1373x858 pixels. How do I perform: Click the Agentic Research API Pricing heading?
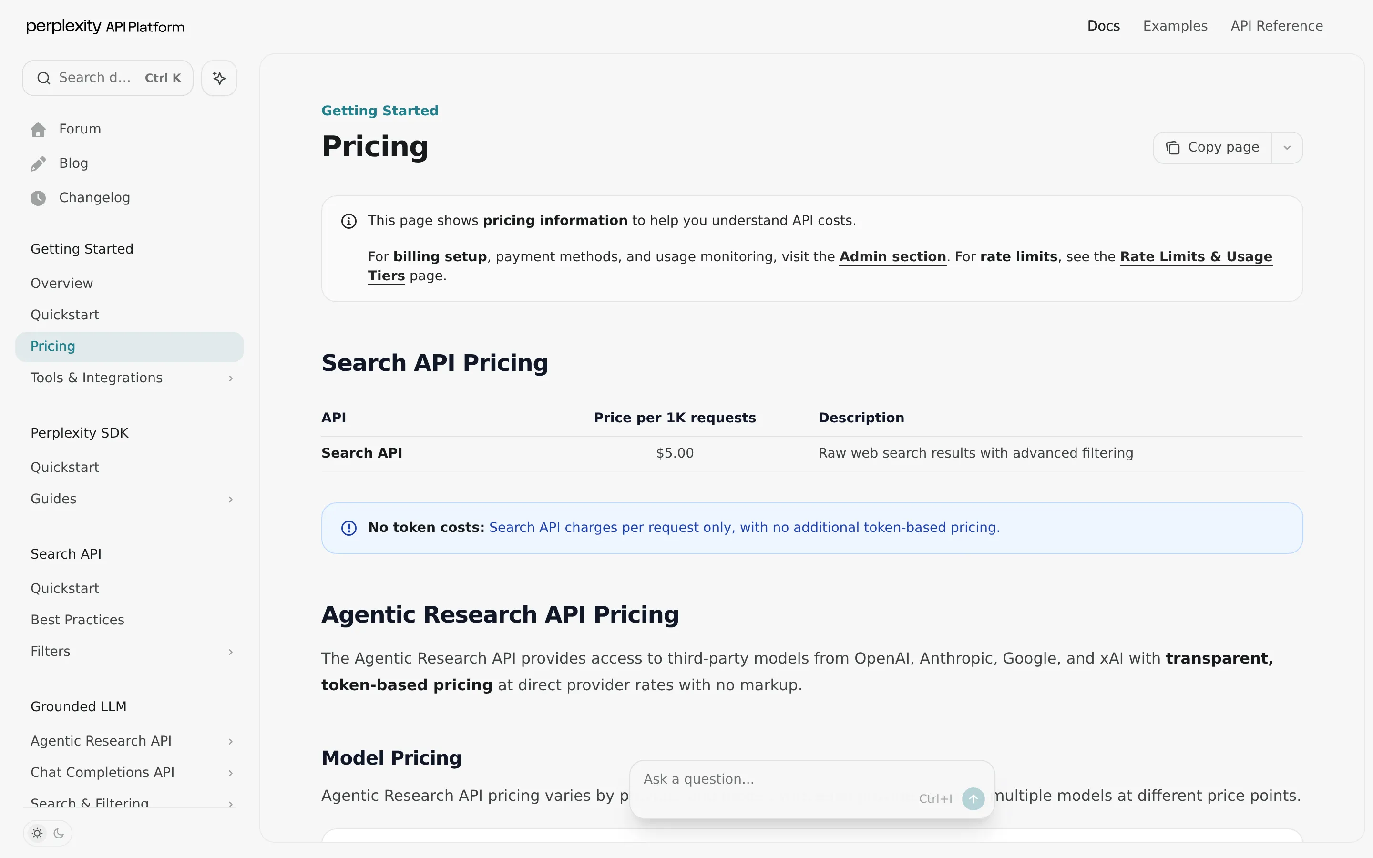[x=500, y=614]
